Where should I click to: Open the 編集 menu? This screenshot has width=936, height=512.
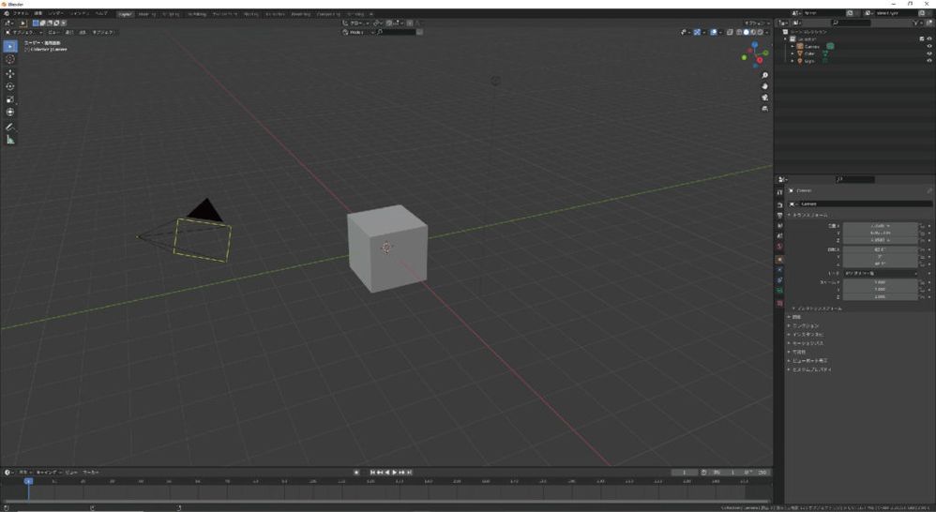(x=38, y=13)
